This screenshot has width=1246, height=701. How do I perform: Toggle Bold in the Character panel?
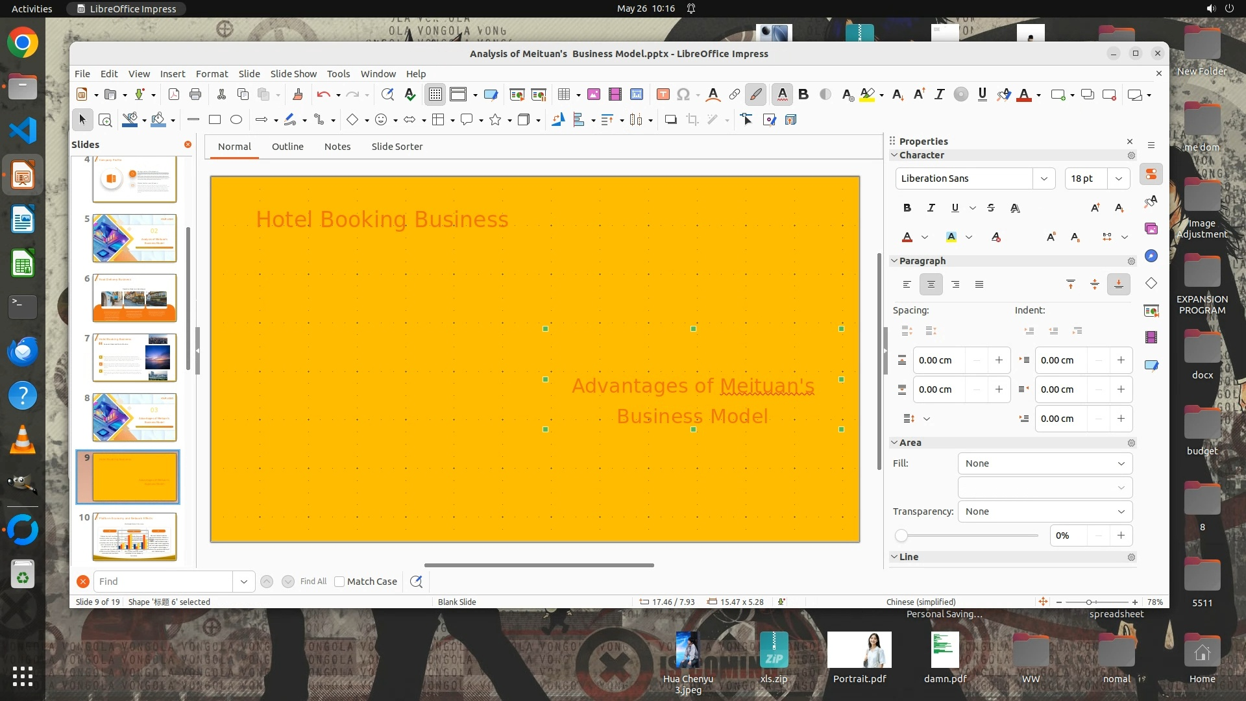pyautogui.click(x=907, y=208)
